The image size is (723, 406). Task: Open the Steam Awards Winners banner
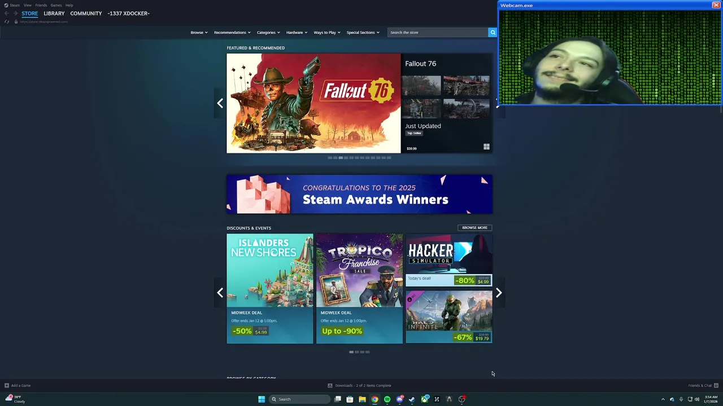359,194
